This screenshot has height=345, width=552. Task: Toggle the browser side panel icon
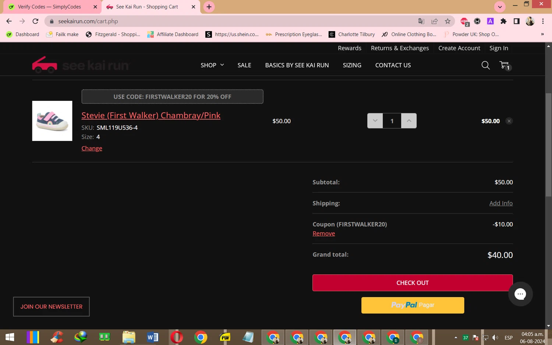click(x=517, y=21)
